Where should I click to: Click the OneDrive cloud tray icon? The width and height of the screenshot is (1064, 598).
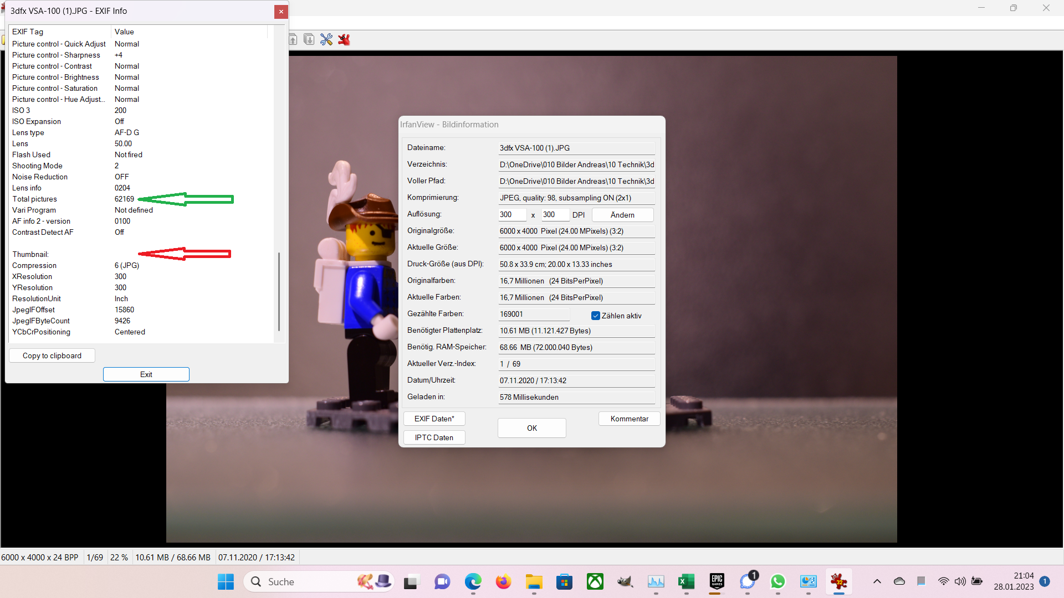(899, 581)
